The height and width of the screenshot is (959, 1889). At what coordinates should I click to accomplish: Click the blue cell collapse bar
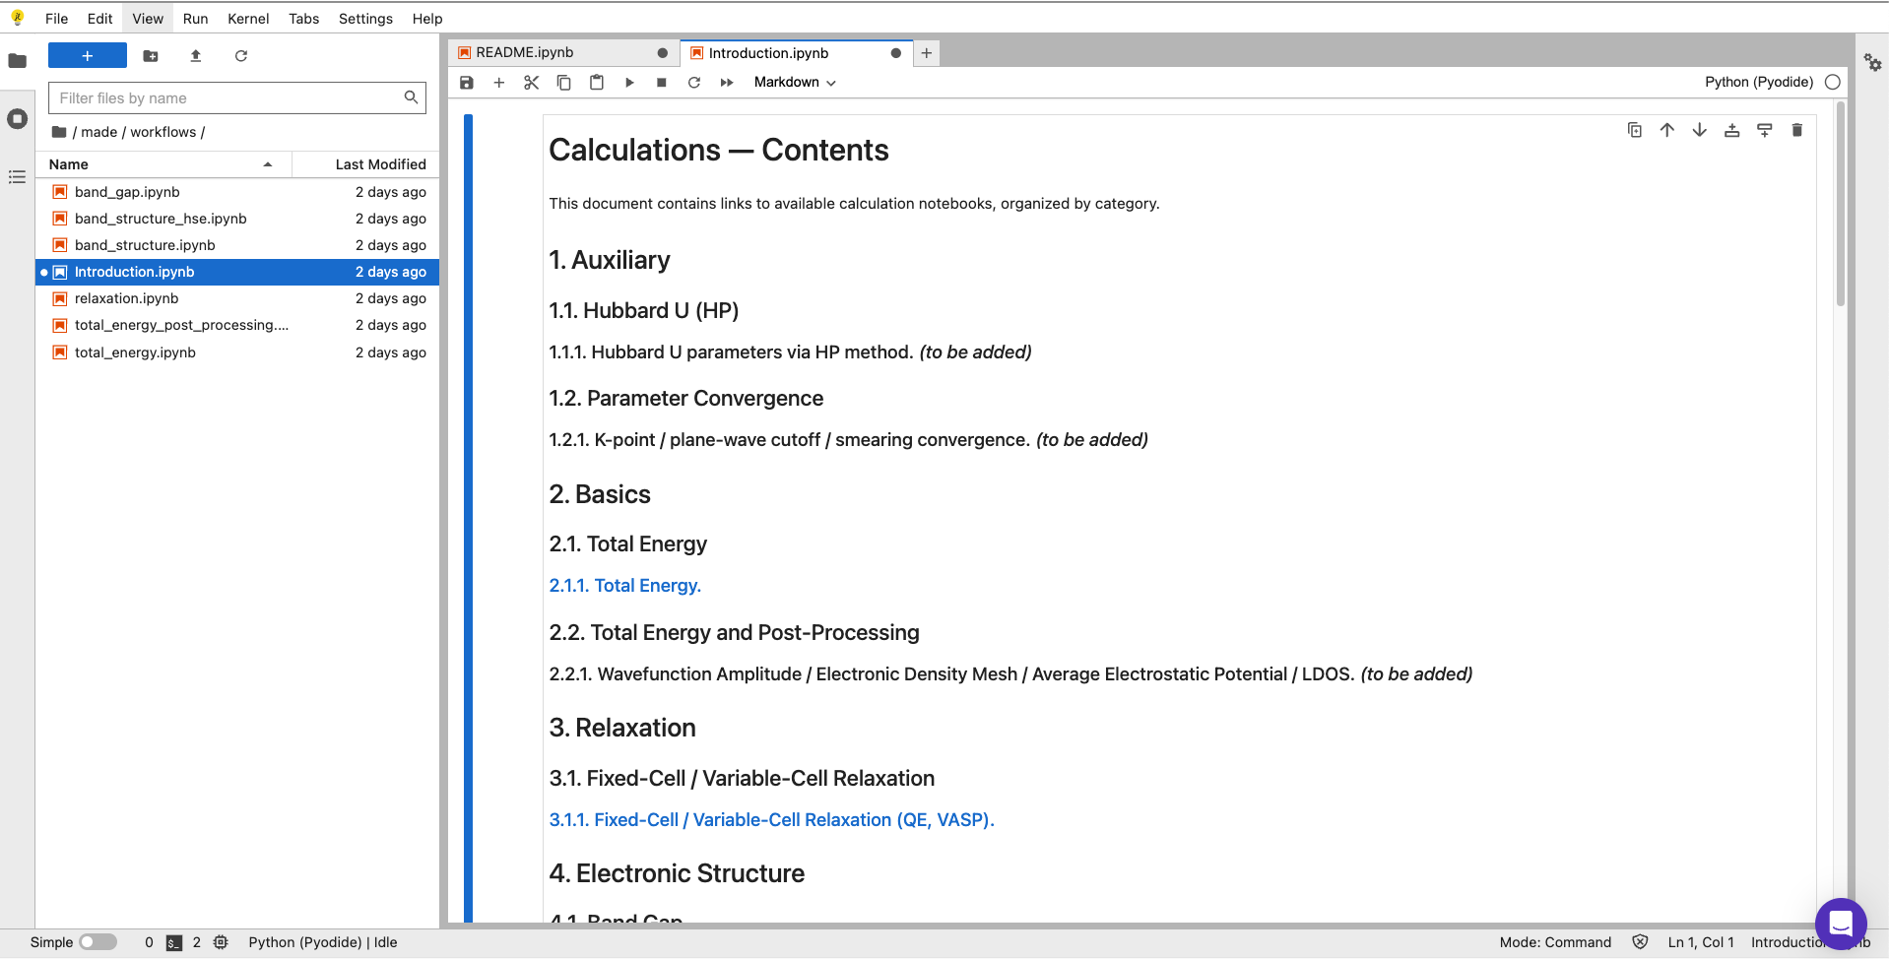pyautogui.click(x=469, y=518)
